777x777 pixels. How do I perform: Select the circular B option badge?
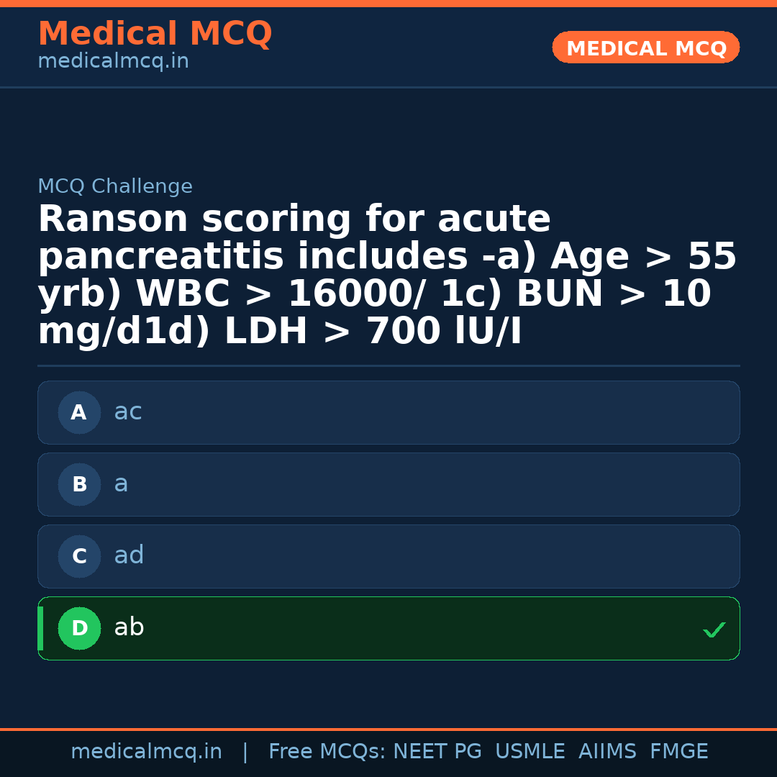tap(79, 484)
